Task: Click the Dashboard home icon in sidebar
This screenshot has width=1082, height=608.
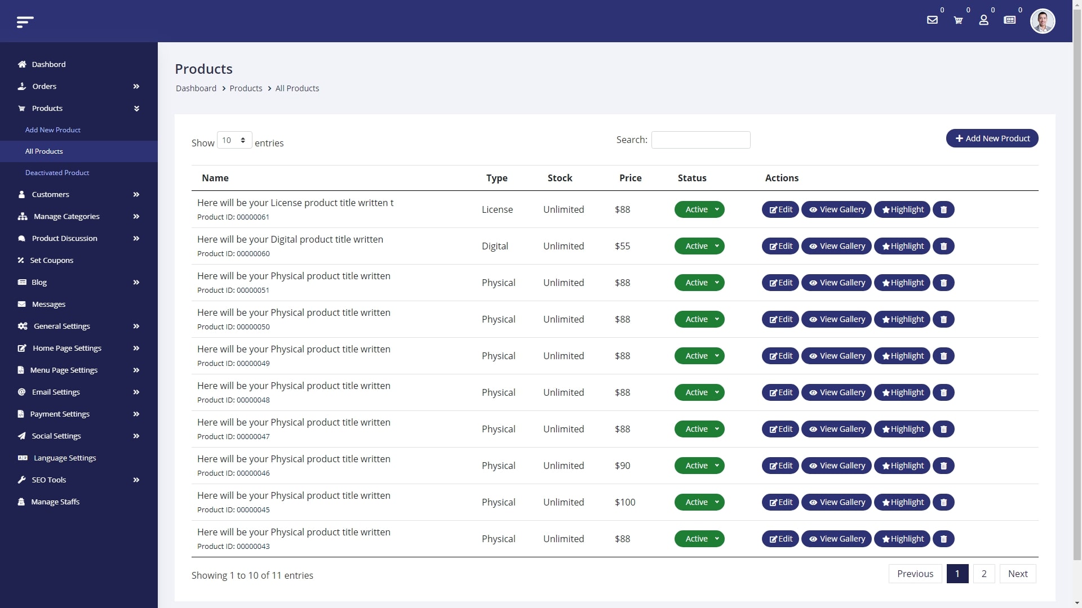Action: tap(21, 64)
